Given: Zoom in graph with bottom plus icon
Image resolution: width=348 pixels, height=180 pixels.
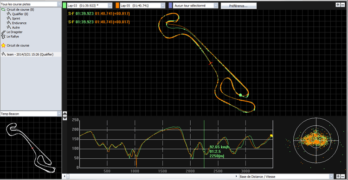Looking at the screenshot, I should 338,176.
